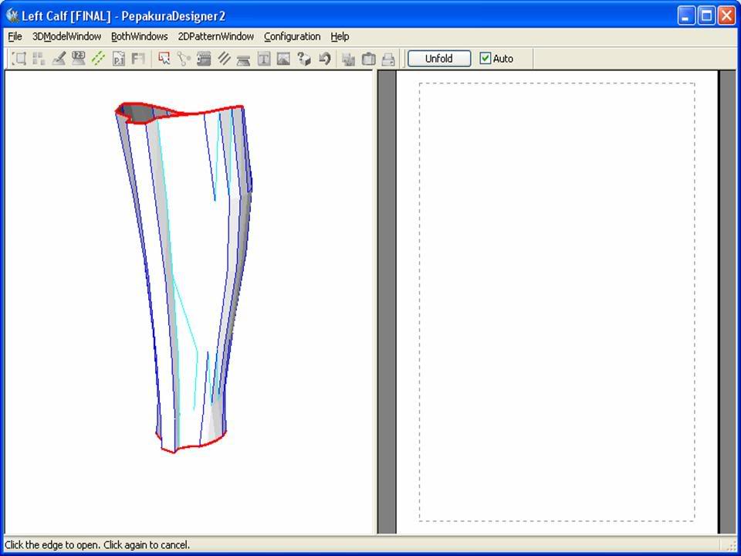Select the pencil edit tool icon
741x556 pixels.
[59, 59]
